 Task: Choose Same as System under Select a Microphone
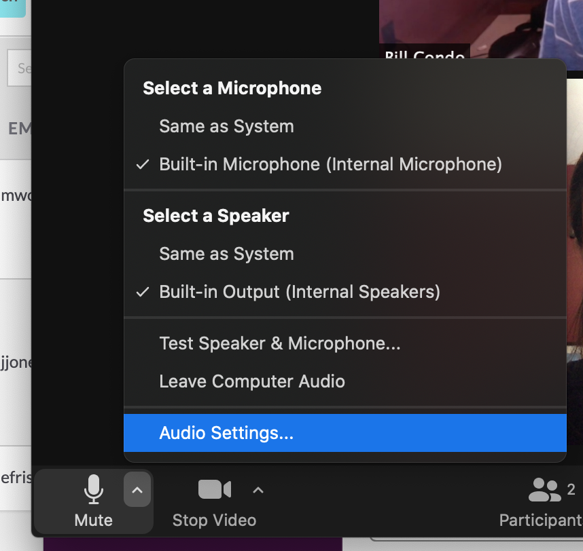coord(345,127)
